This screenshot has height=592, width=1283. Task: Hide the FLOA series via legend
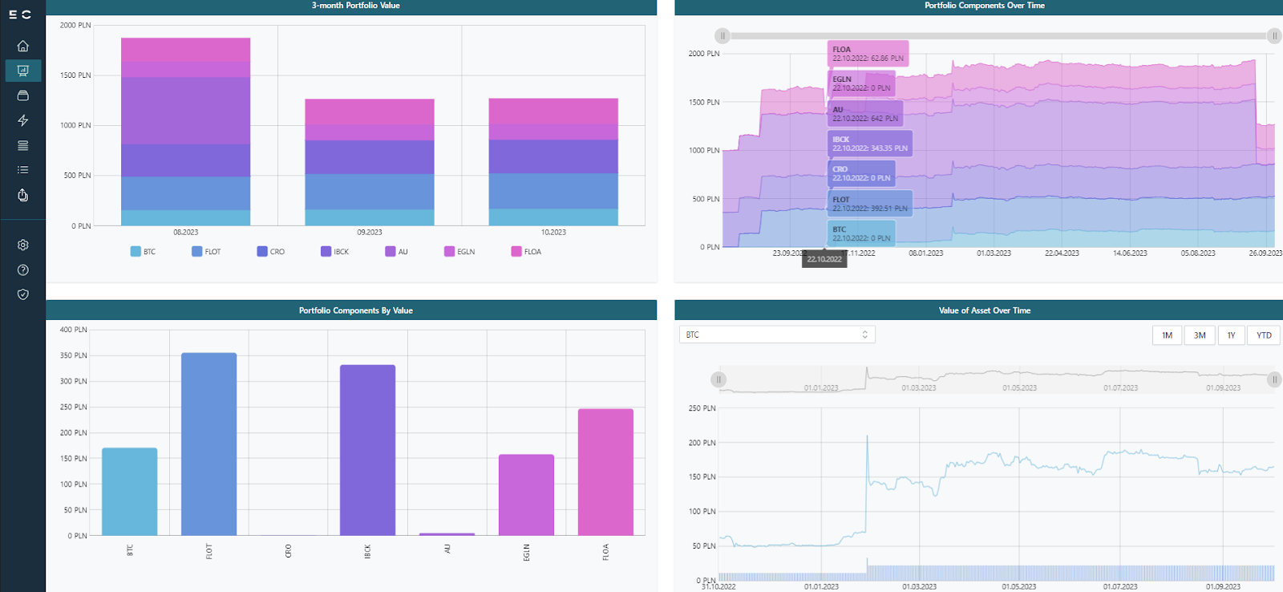tap(526, 252)
